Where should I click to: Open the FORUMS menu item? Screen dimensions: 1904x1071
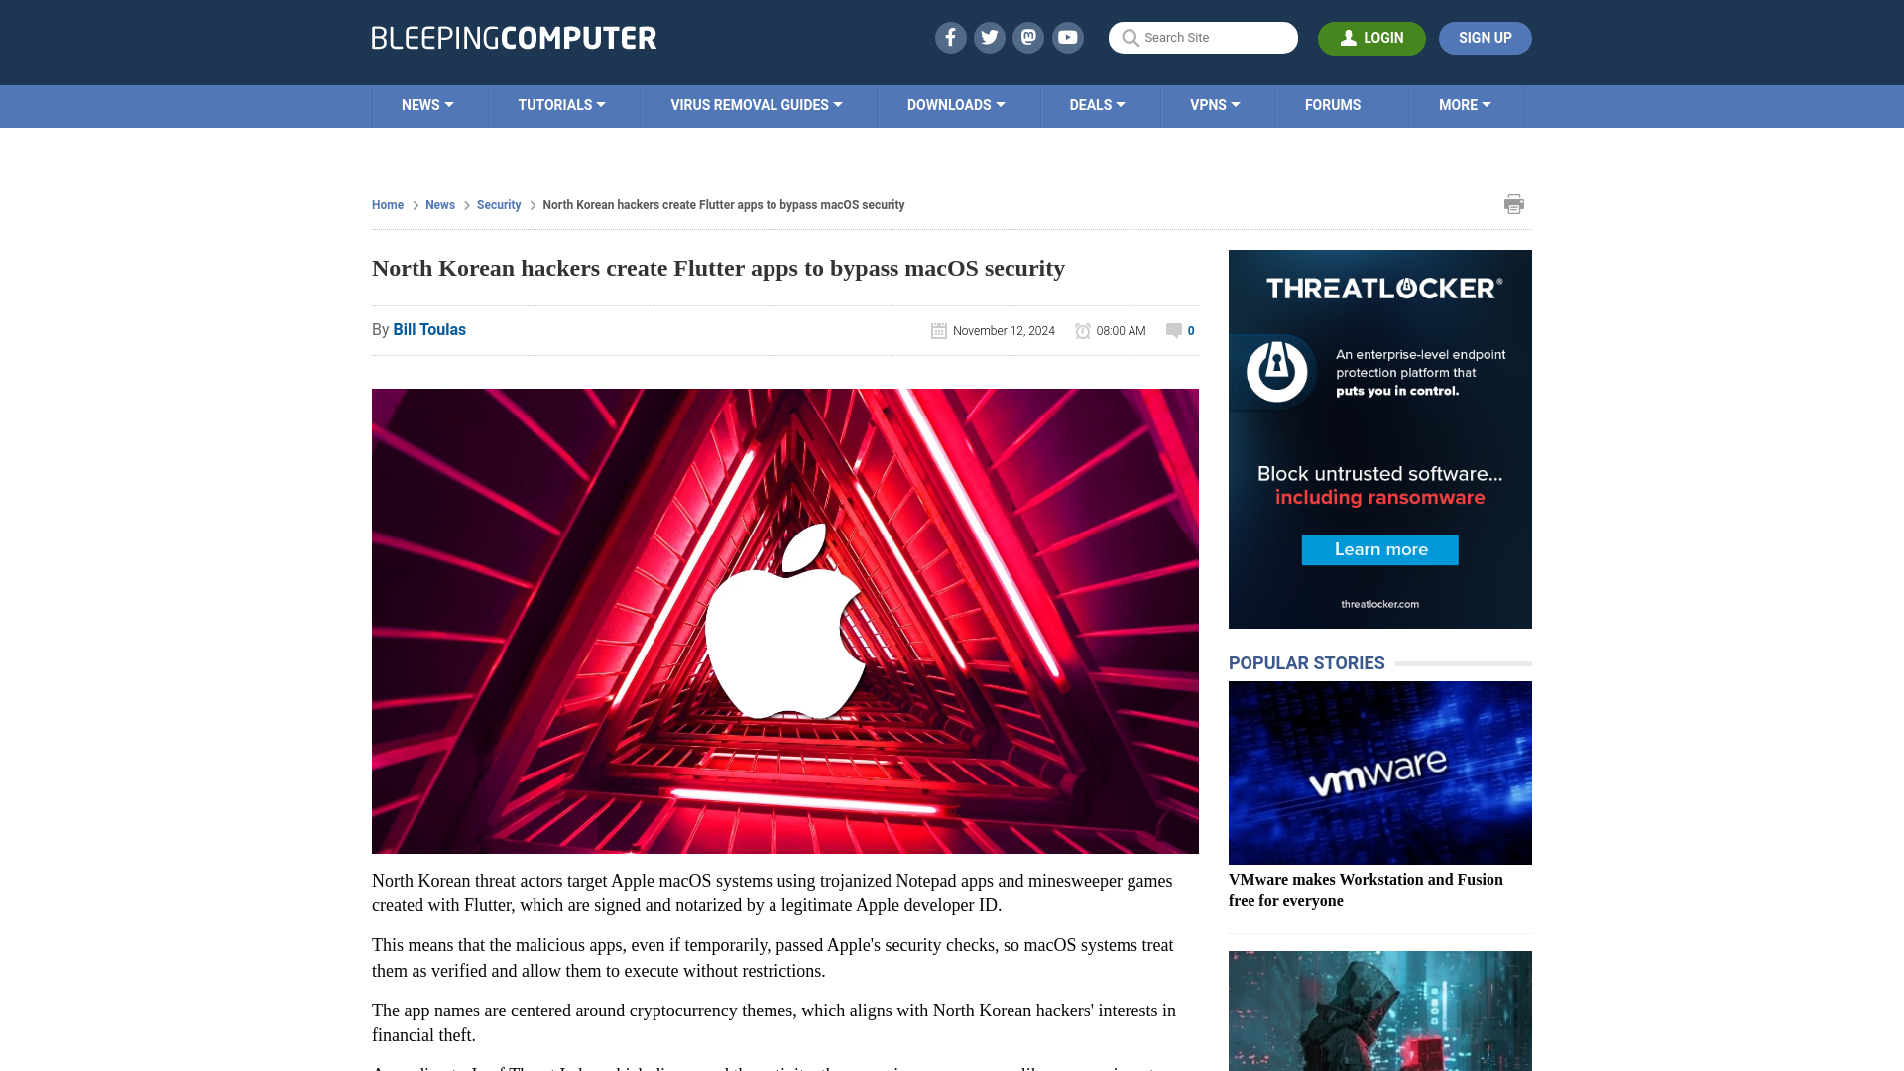tap(1333, 104)
